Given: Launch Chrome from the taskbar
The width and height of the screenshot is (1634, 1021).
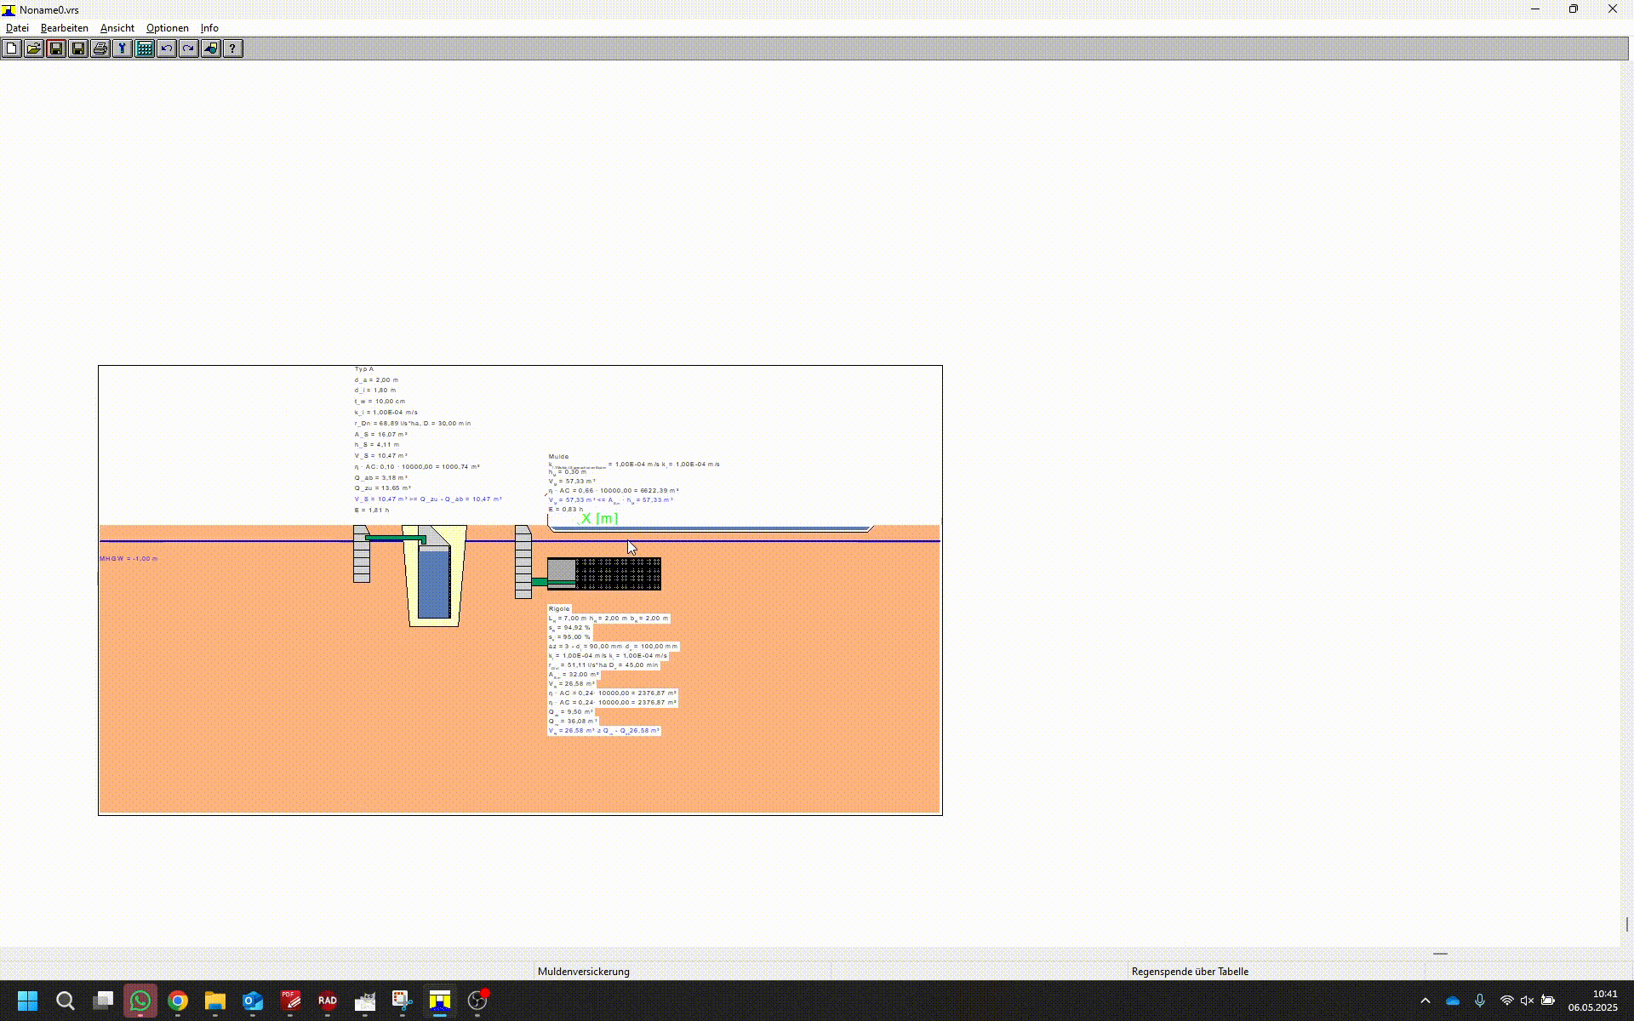Looking at the screenshot, I should (x=178, y=1001).
